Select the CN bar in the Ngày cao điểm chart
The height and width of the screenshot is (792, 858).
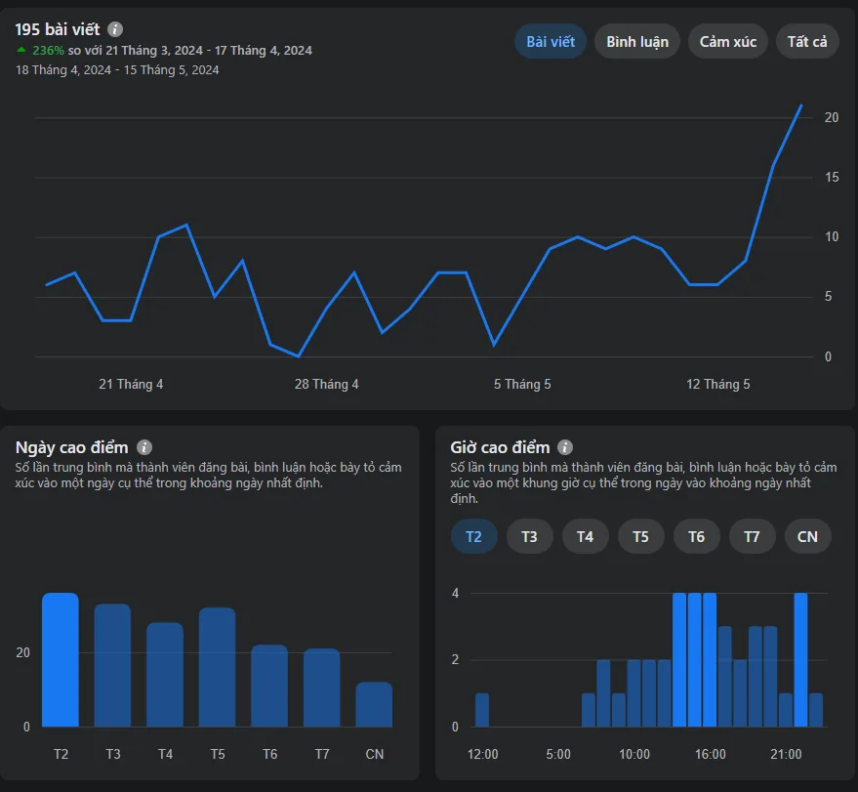[x=374, y=704]
